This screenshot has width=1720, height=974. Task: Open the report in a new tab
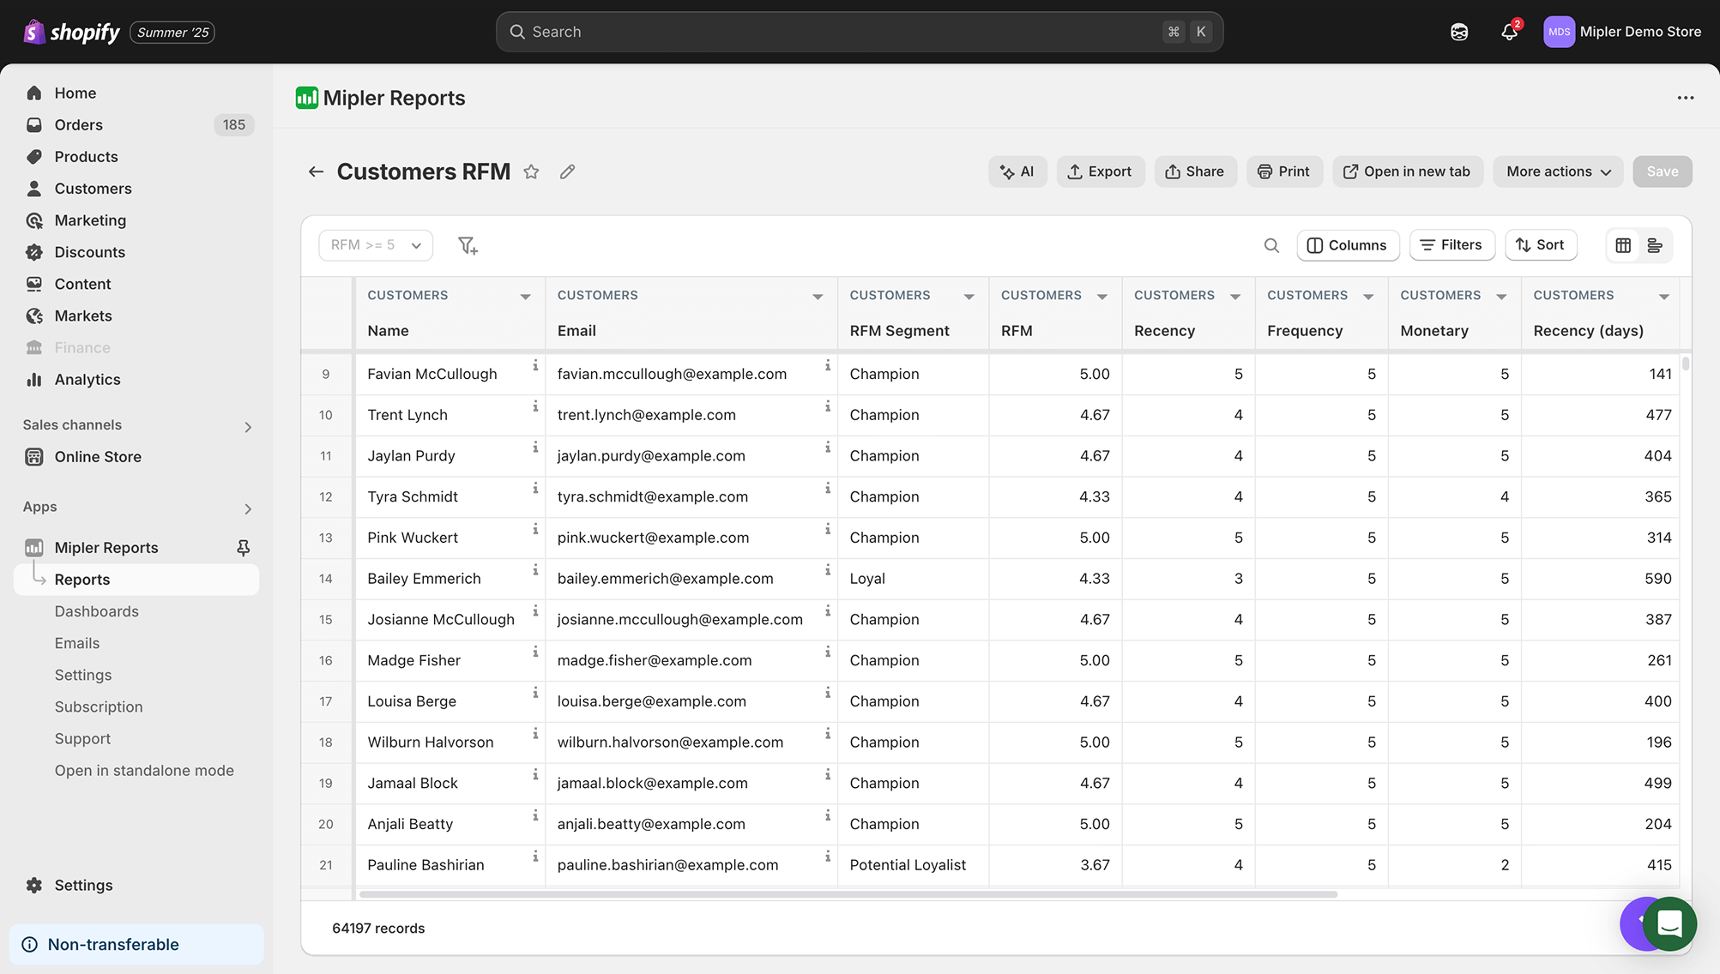coord(1407,171)
